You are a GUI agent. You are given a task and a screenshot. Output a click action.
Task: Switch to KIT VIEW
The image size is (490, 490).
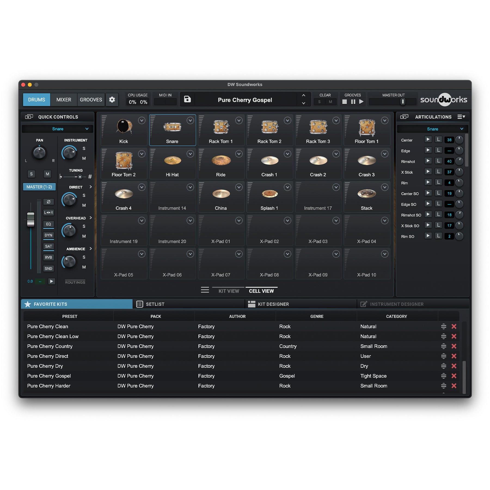[x=229, y=291]
